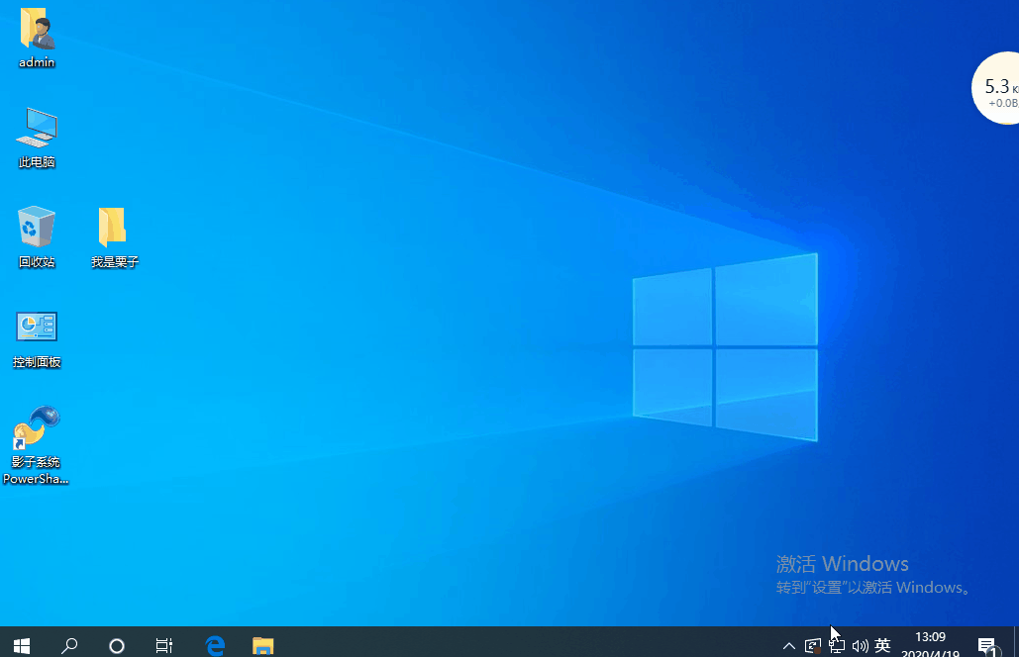Open Task View on the taskbar
Screen dimensions: 1019x657
163,645
